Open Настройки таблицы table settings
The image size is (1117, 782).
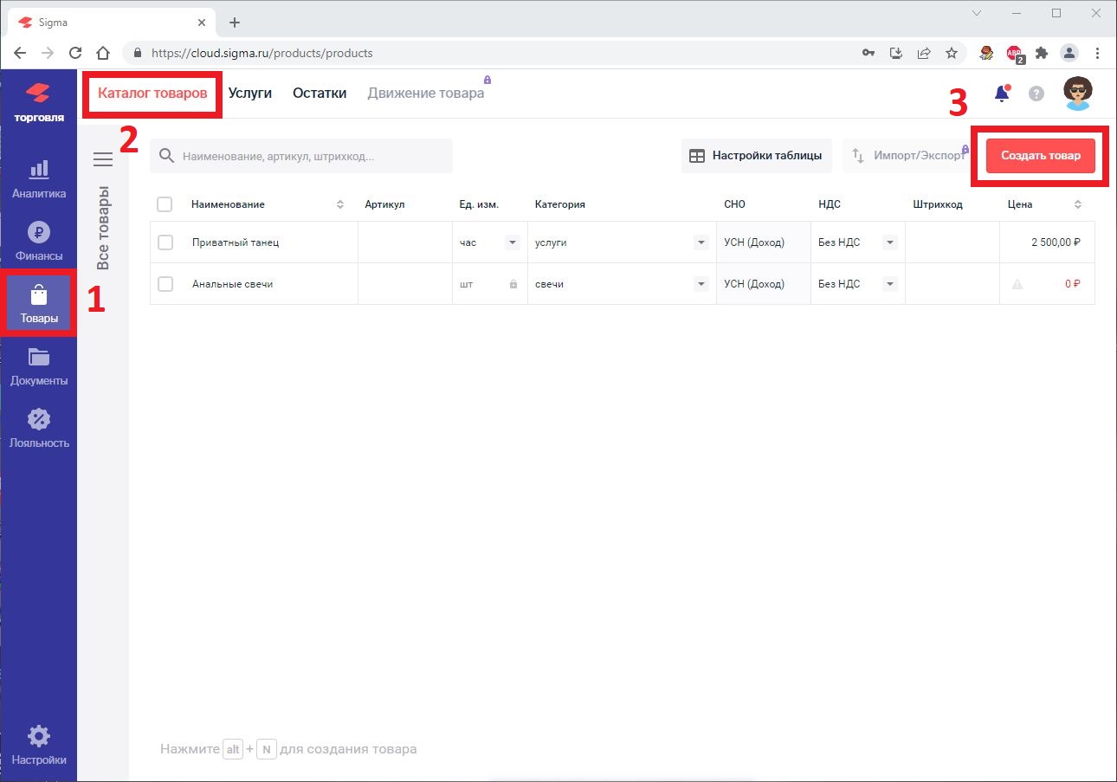756,156
